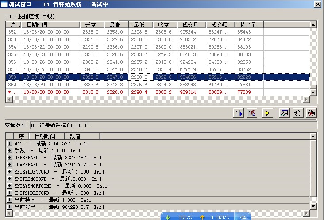This screenshot has height=220, width=324.
Task: Click the 数值 column header in variable list
Action: coord(82,136)
